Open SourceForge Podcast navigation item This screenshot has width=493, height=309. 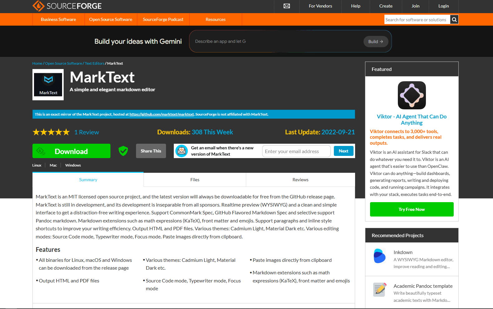pyautogui.click(x=163, y=19)
